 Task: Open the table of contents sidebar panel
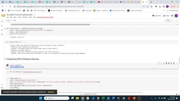pos(2,22)
